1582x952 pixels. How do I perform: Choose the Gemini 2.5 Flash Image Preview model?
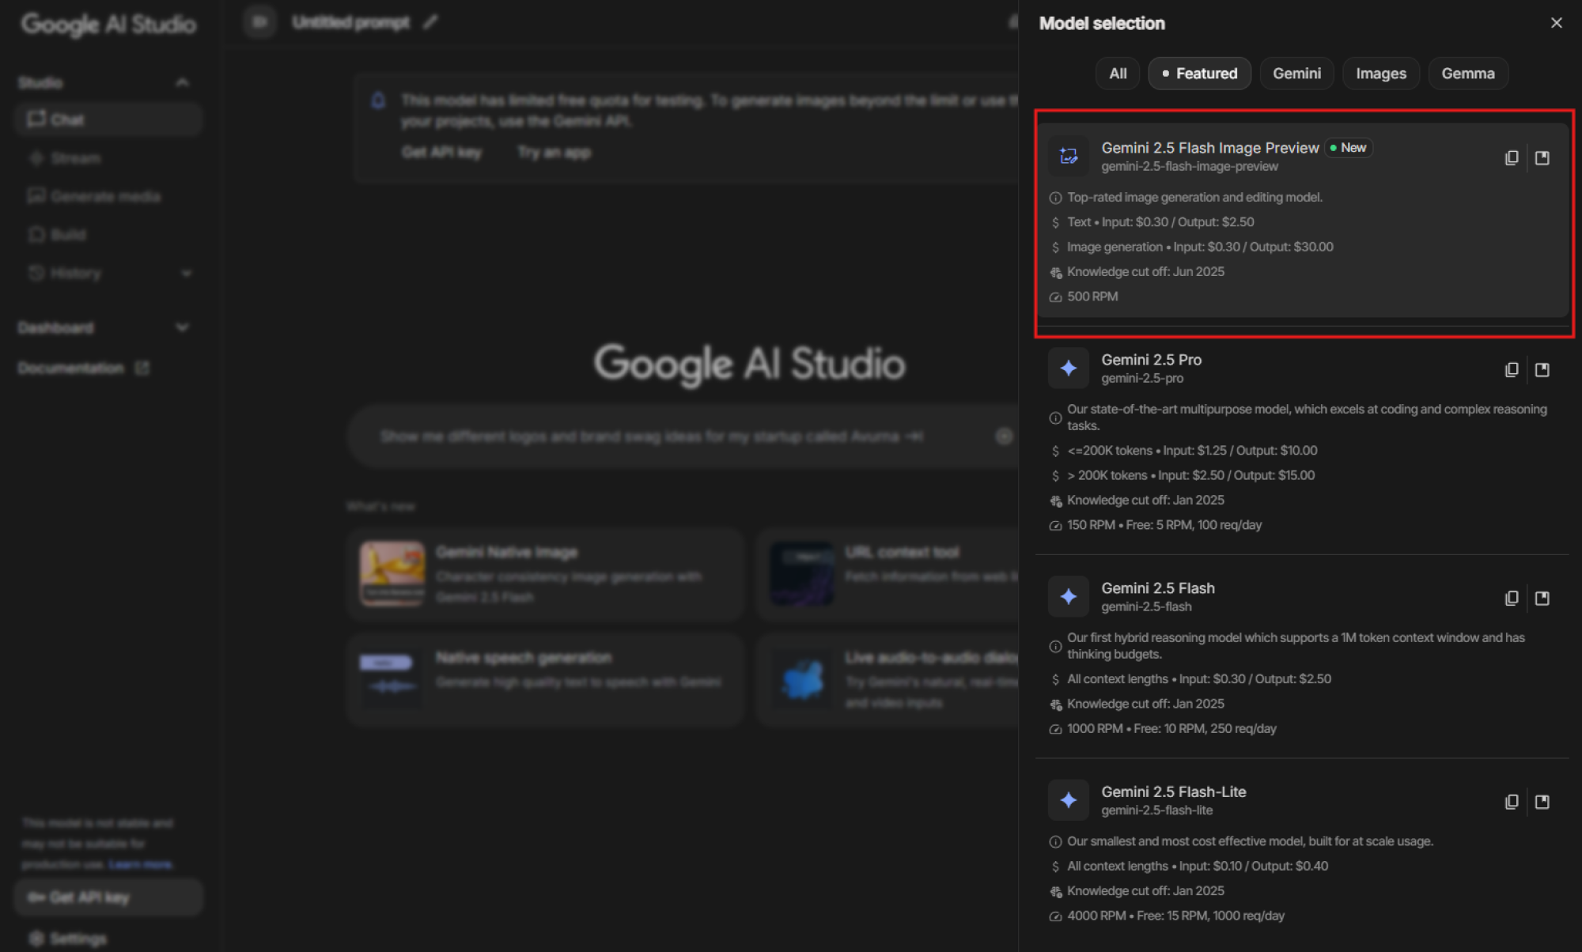(1303, 221)
